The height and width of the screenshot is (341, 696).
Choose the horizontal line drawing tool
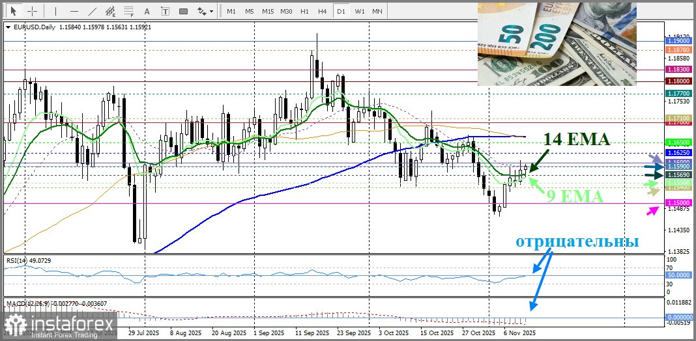[x=74, y=11]
